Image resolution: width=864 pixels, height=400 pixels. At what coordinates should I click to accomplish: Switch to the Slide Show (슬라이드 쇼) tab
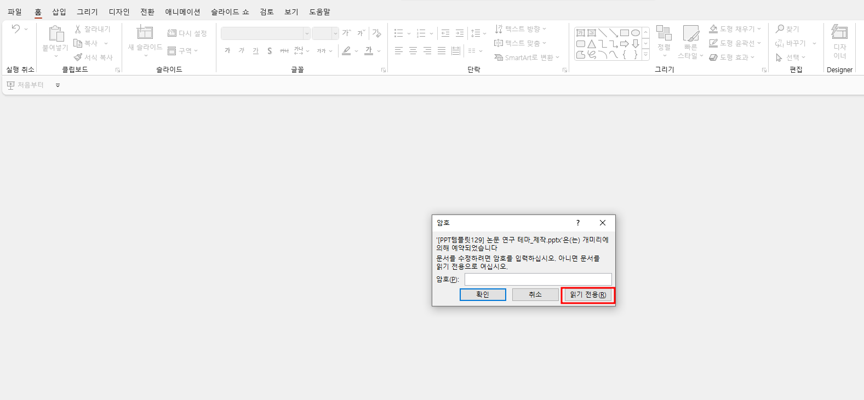tap(230, 12)
